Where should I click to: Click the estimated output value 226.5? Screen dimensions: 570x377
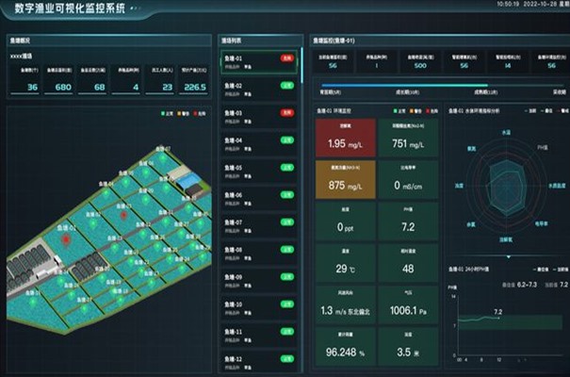[195, 87]
